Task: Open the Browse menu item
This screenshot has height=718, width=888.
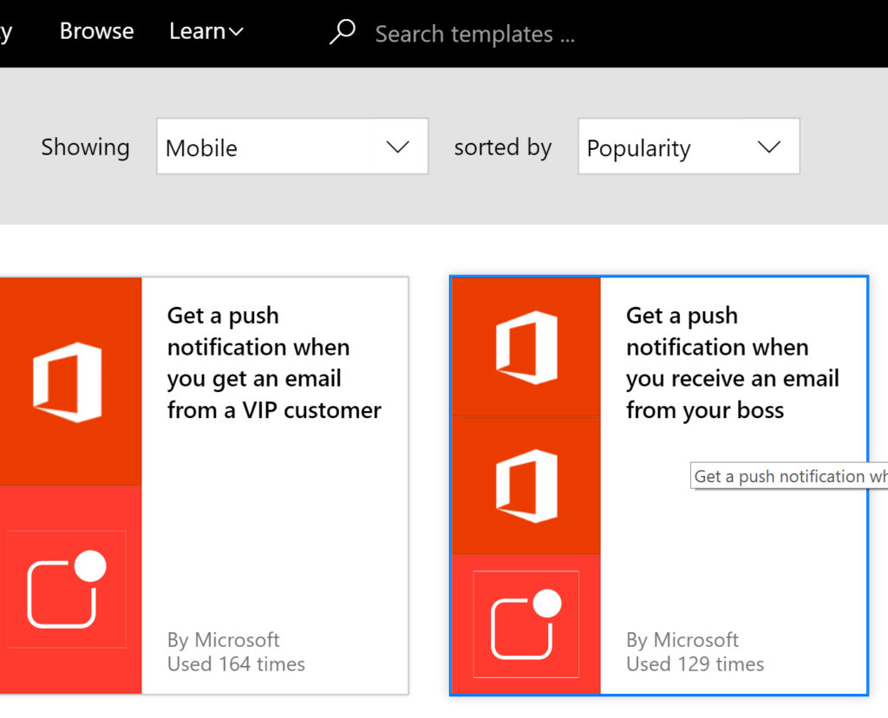Action: (97, 31)
